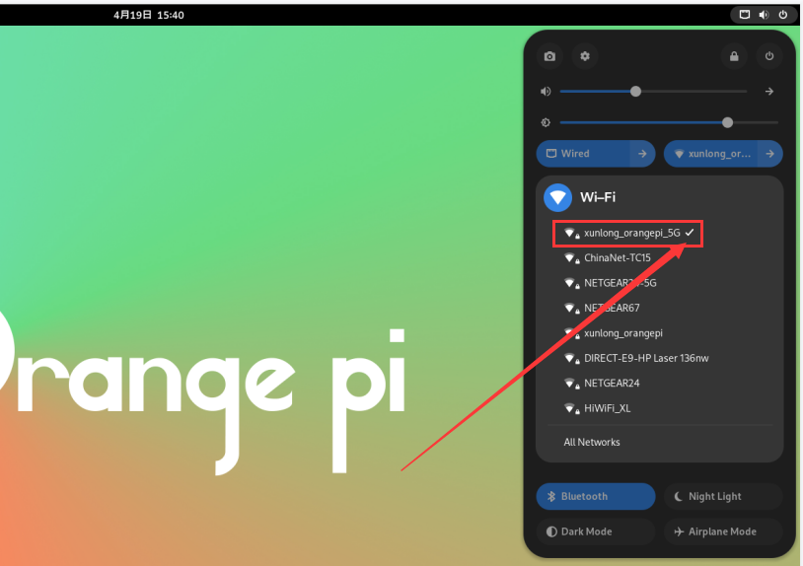Enable Night Light

coord(723,496)
